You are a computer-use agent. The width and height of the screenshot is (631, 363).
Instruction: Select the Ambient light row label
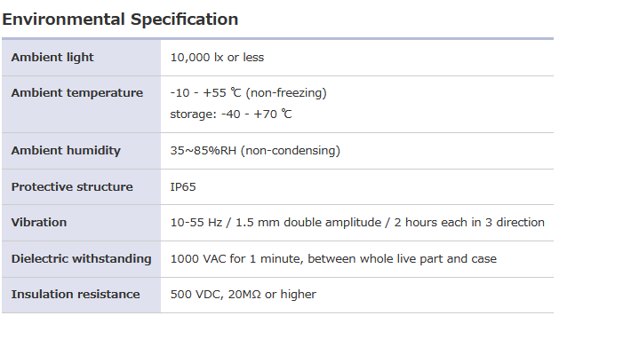pyautogui.click(x=52, y=58)
